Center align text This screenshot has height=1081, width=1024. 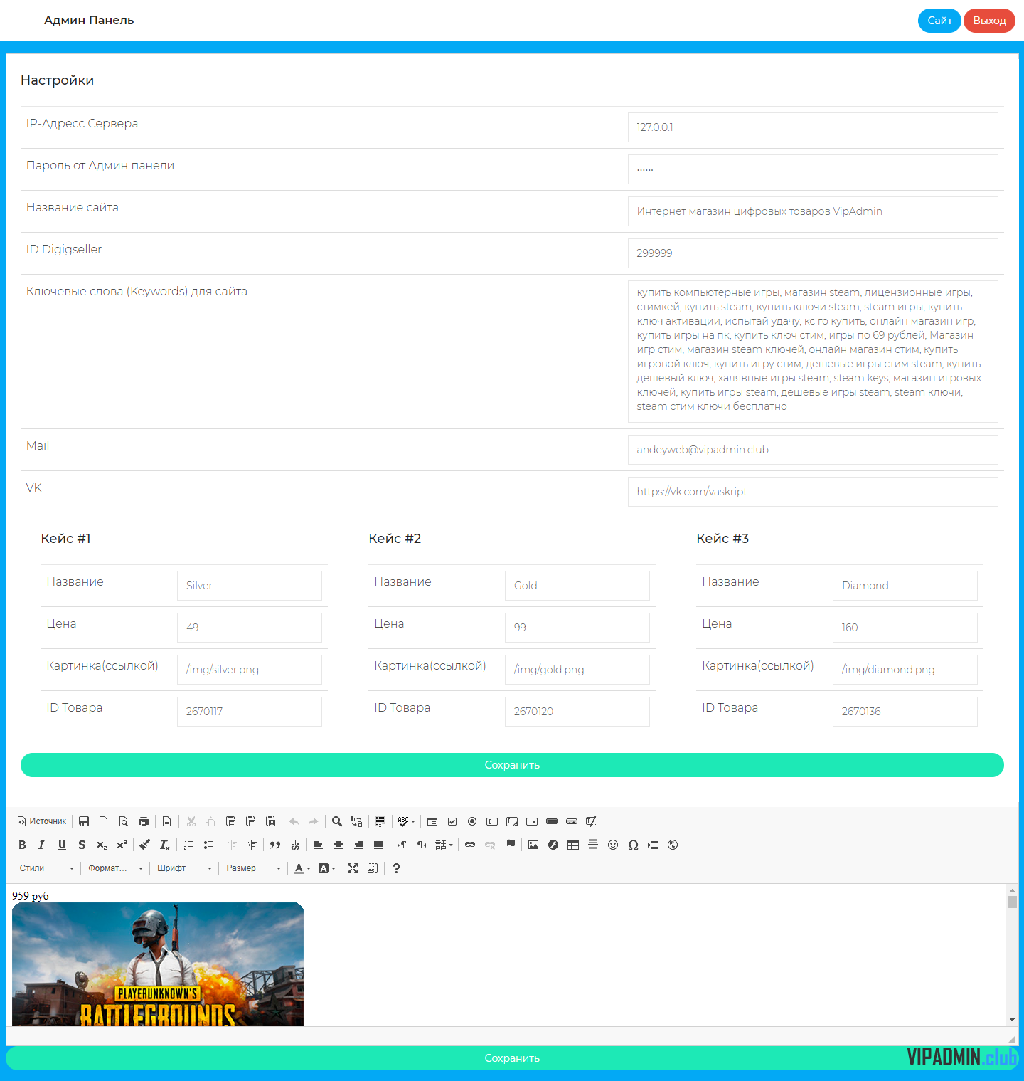pos(338,845)
